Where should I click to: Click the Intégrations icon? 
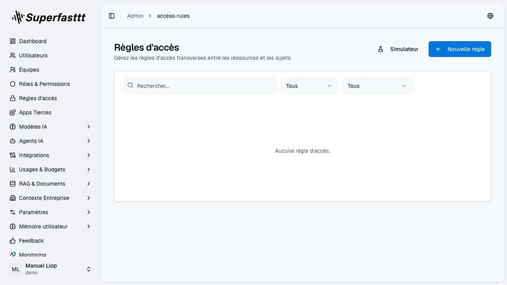click(13, 155)
